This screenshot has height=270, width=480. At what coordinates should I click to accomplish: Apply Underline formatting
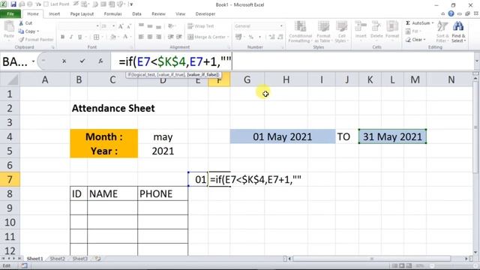(x=79, y=37)
